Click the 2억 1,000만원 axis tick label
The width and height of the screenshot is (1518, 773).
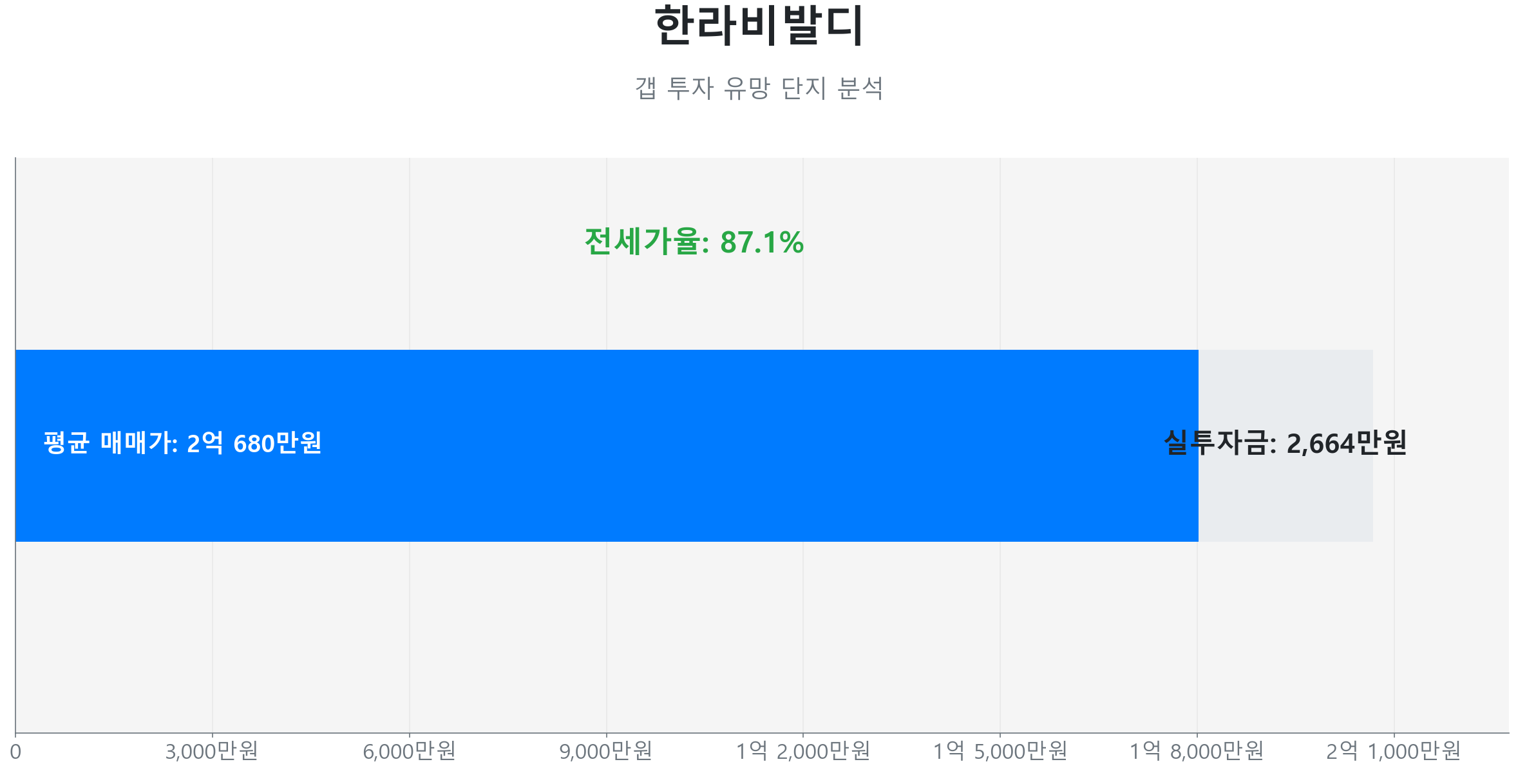click(1394, 751)
